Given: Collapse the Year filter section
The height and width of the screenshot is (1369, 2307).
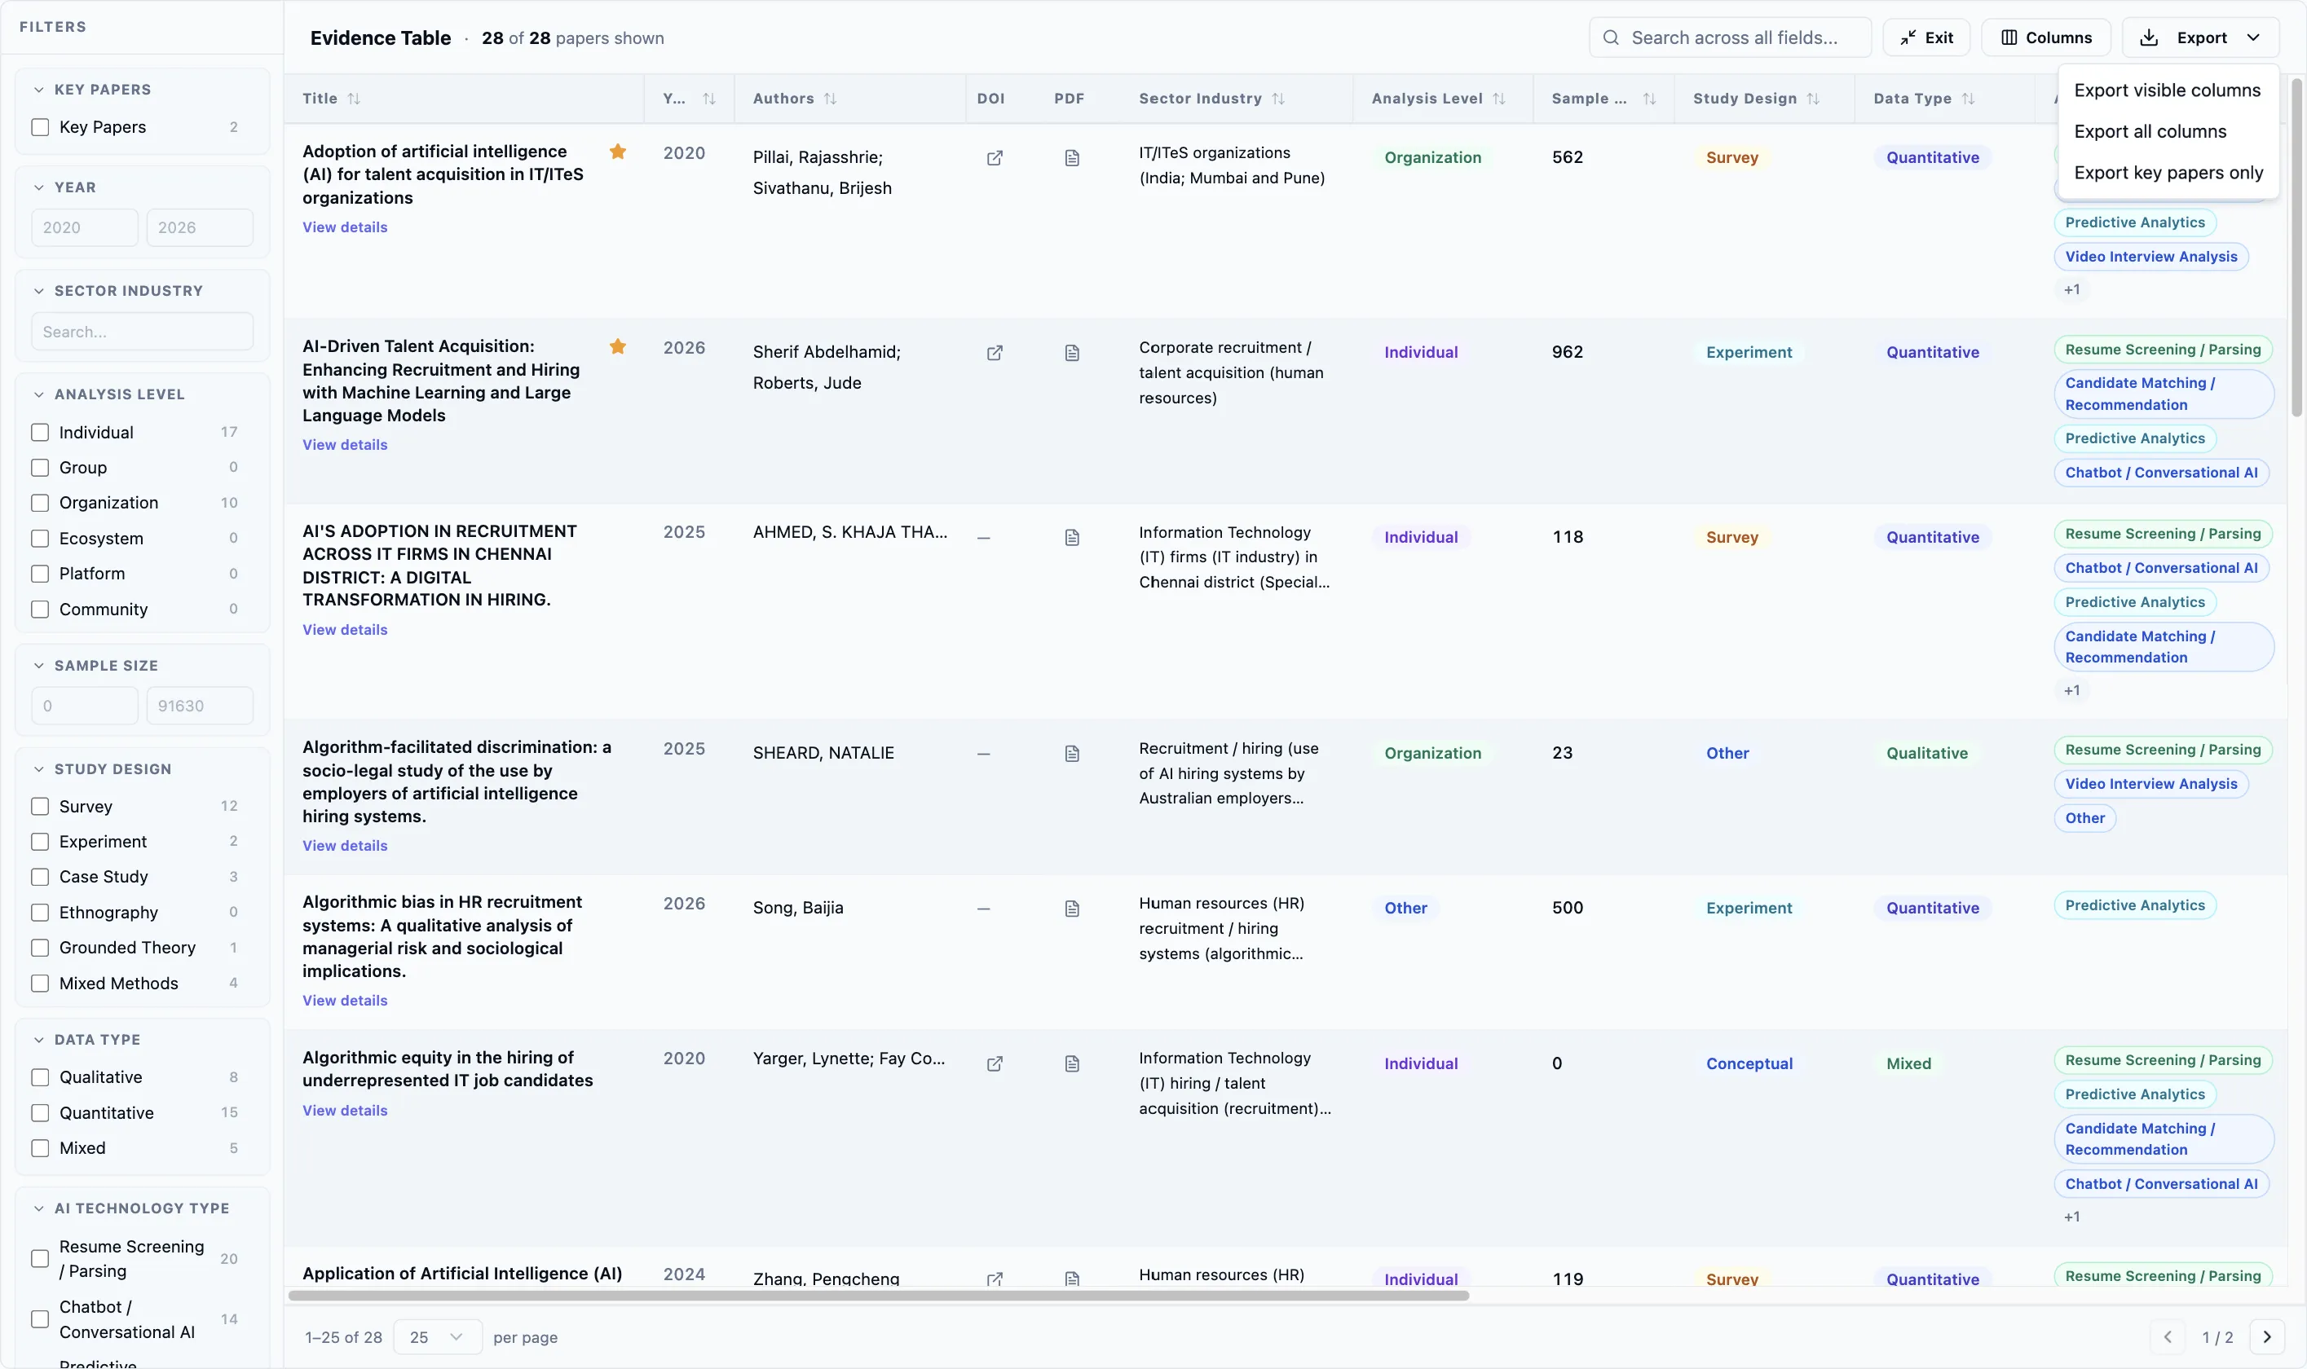Looking at the screenshot, I should [x=39, y=187].
